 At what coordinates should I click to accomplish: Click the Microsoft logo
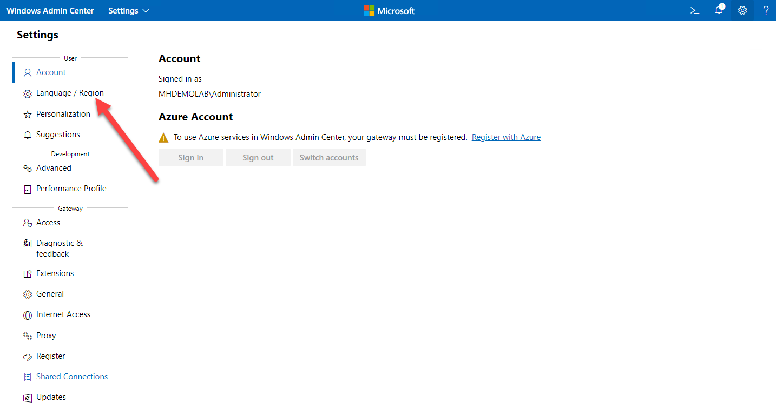coord(389,11)
